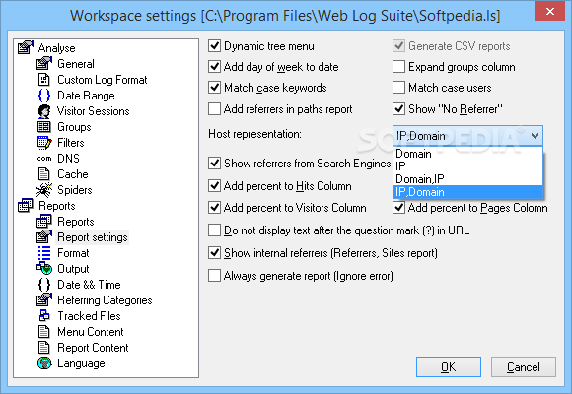572x394 pixels.
Task: Click the Tracked Files icon
Action: 44,315
